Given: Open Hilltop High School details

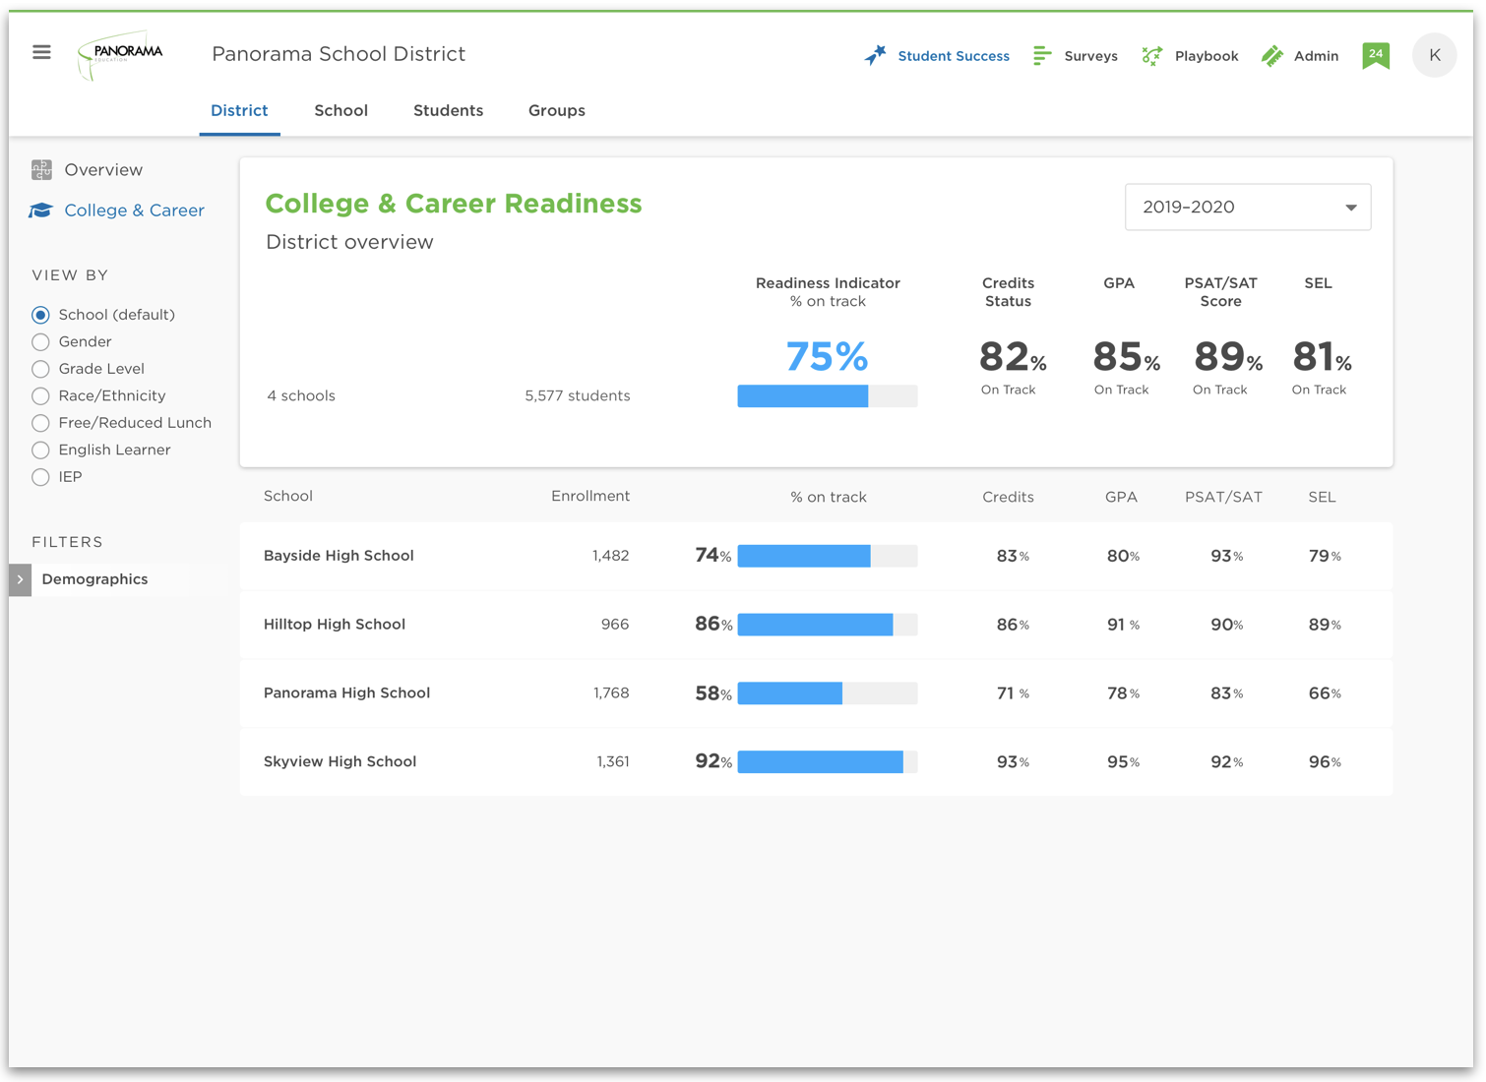Looking at the screenshot, I should coord(335,625).
